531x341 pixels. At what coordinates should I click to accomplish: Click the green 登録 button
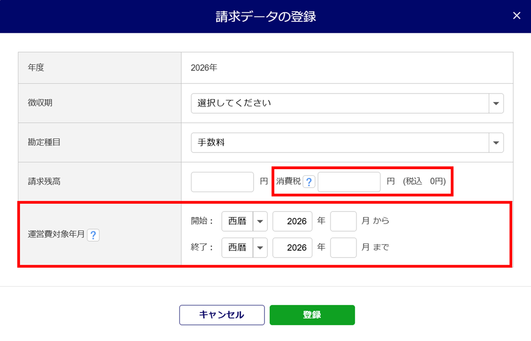point(312,315)
